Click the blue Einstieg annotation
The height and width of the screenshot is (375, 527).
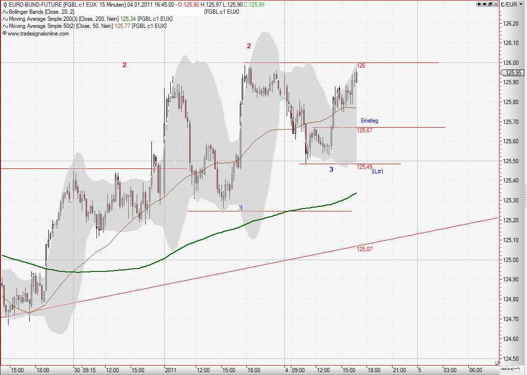pyautogui.click(x=369, y=121)
